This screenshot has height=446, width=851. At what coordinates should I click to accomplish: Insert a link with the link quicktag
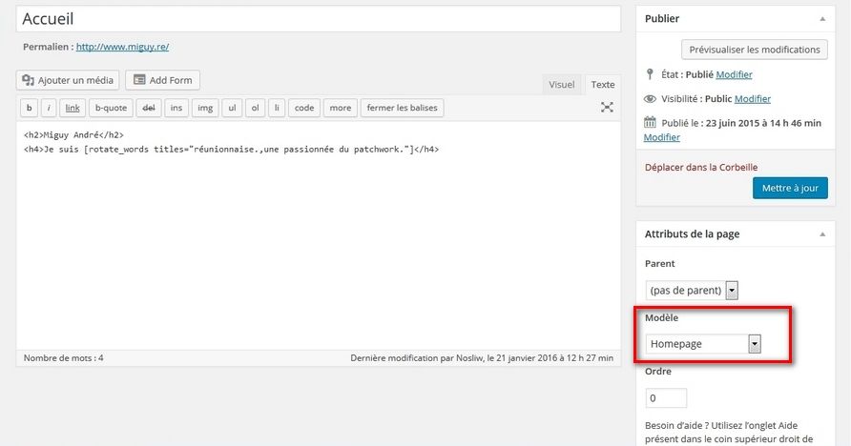point(73,108)
